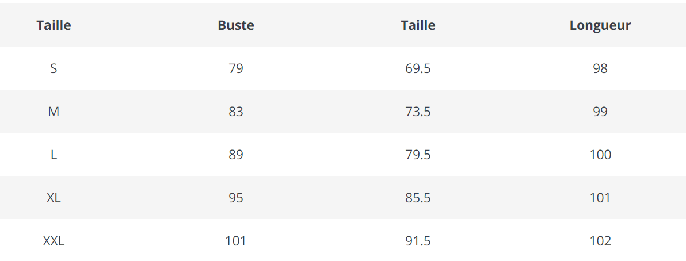The height and width of the screenshot is (261, 686).
Task: Click the Longueur column header
Action: pos(600,25)
